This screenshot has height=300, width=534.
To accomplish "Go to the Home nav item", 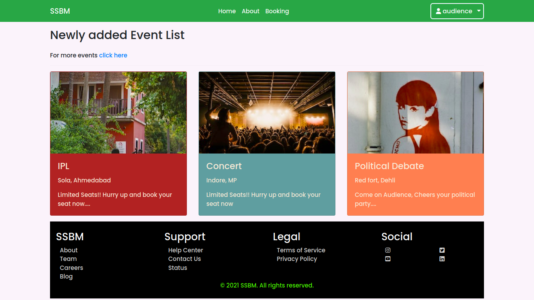I will (x=227, y=11).
